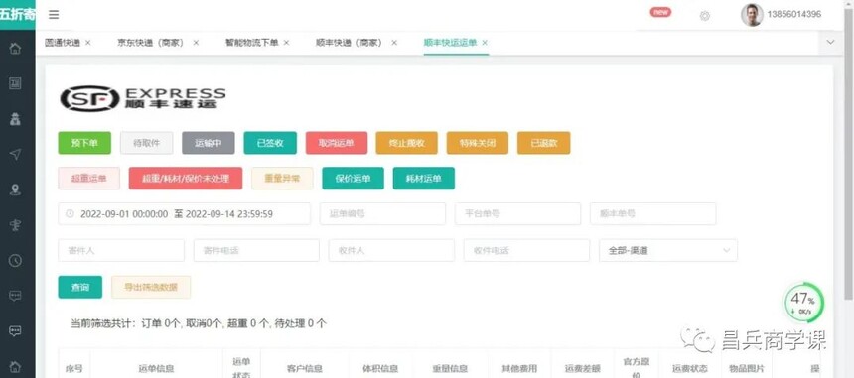Click the 体积信息 column header
Image resolution: width=854 pixels, height=378 pixels.
tap(380, 369)
